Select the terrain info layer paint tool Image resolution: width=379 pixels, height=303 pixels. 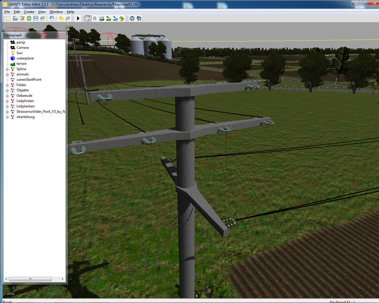115,18
